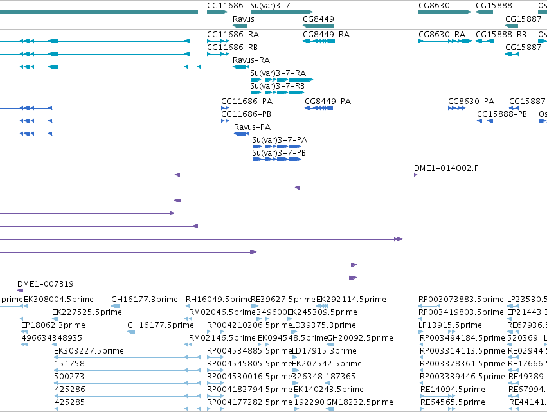Click the 500273 EST label

69,377
